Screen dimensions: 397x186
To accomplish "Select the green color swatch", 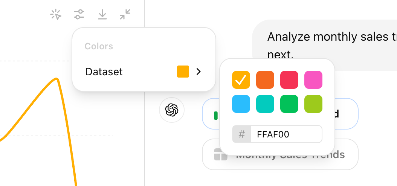I will tap(289, 104).
